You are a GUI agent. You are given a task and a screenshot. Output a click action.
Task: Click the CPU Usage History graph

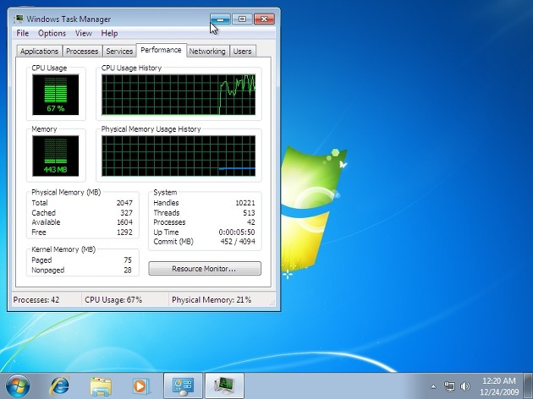click(179, 95)
